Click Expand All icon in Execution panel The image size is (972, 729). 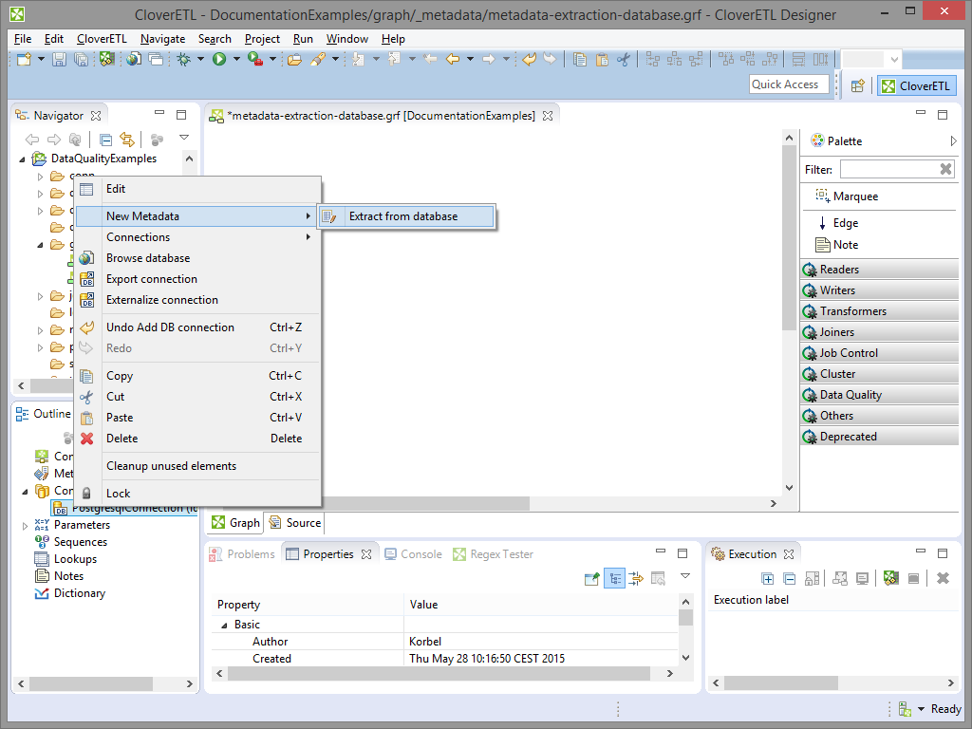pos(768,578)
